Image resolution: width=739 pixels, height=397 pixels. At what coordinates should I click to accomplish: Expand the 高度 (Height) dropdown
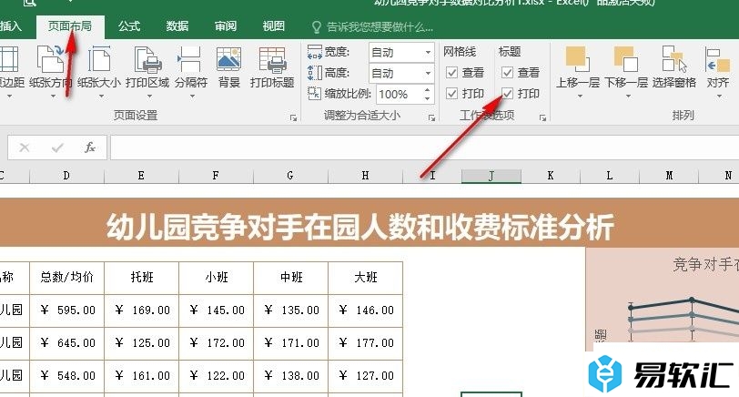[x=428, y=73]
